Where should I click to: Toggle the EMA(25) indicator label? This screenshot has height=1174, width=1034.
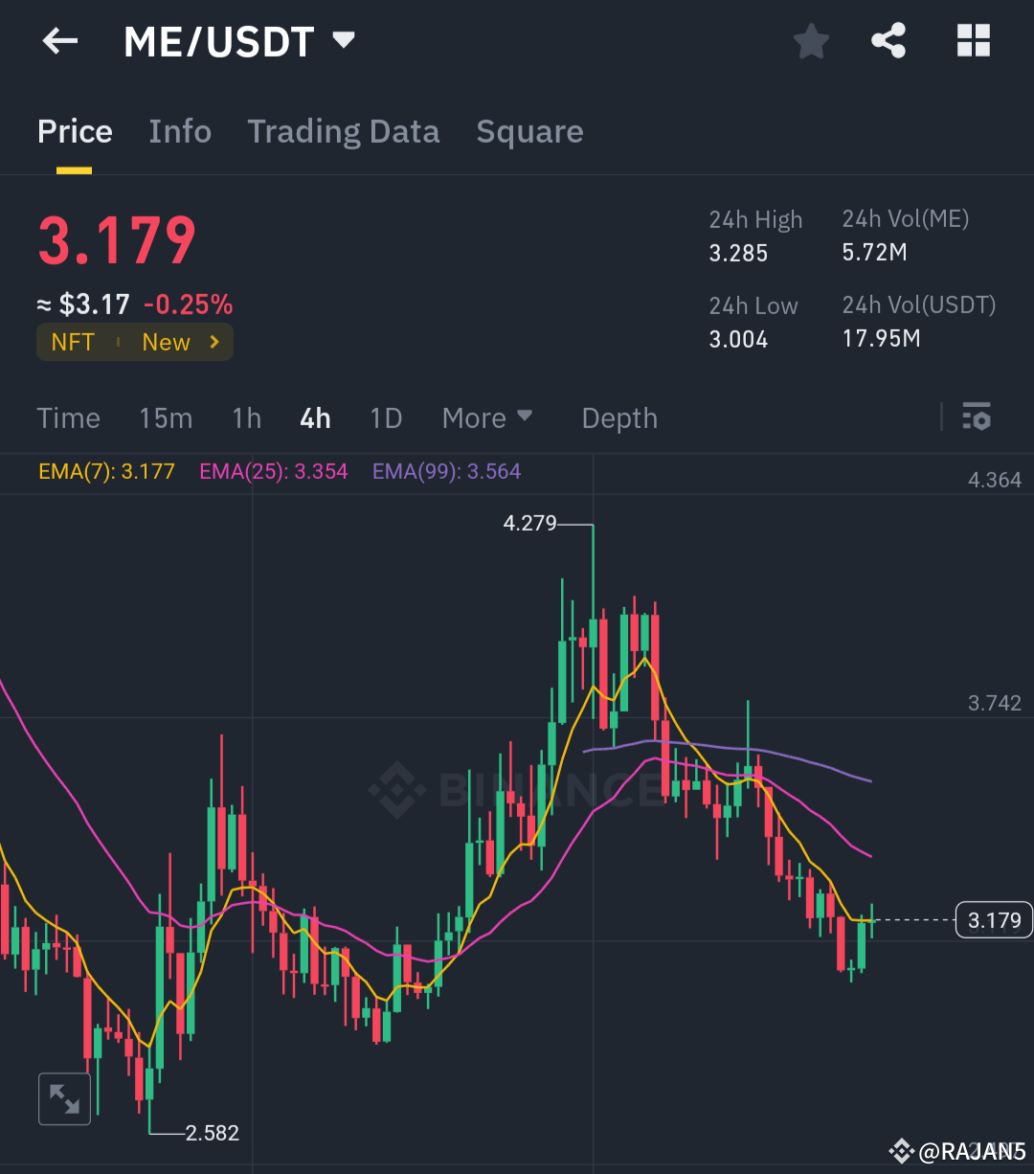[x=274, y=471]
